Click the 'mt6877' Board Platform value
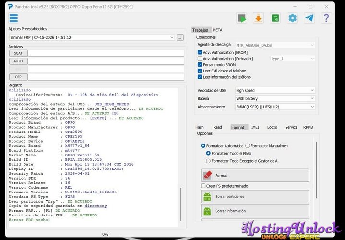 (72, 150)
